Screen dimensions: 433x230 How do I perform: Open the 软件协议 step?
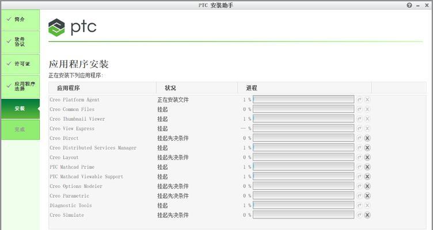(20, 42)
